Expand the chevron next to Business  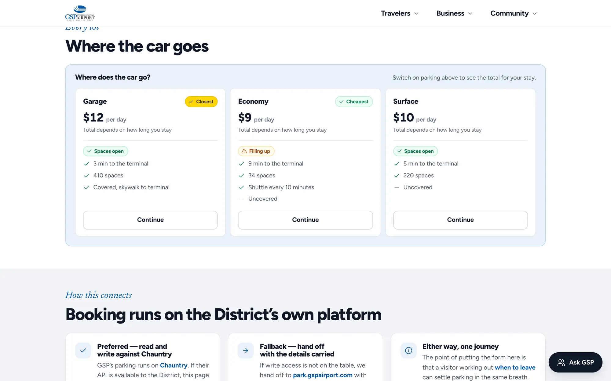pyautogui.click(x=470, y=14)
